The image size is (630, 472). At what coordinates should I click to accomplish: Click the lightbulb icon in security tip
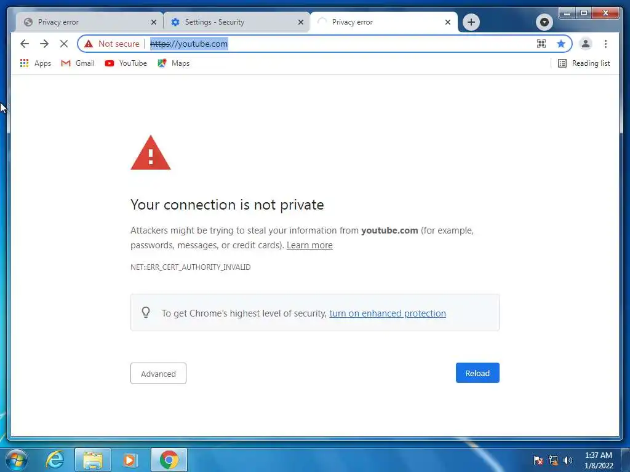point(146,312)
